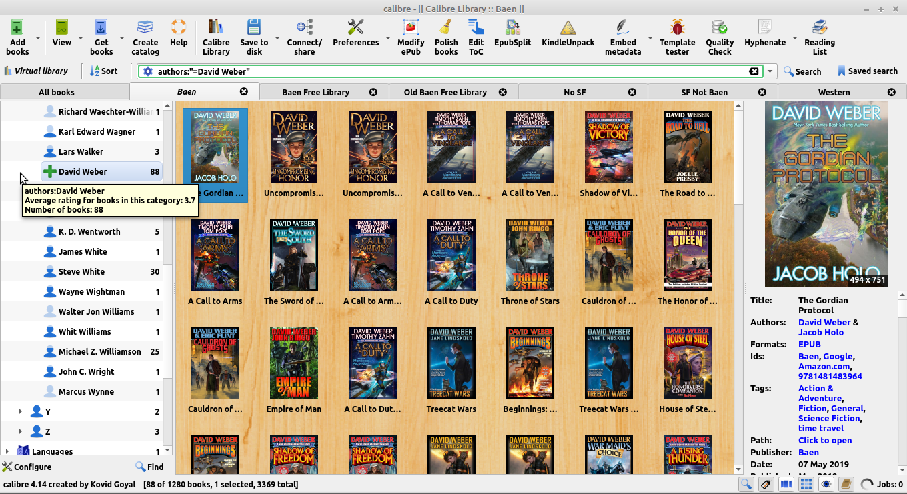Run the Quality Check plugin
The width and height of the screenshot is (907, 494).
(x=720, y=27)
